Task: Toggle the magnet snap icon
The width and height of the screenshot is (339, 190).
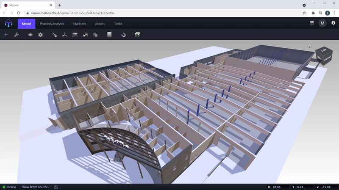Action: tap(123, 35)
